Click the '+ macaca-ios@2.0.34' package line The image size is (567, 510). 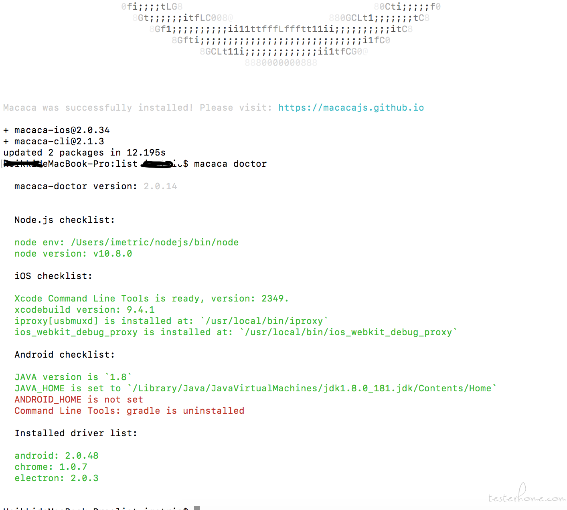[x=57, y=130]
